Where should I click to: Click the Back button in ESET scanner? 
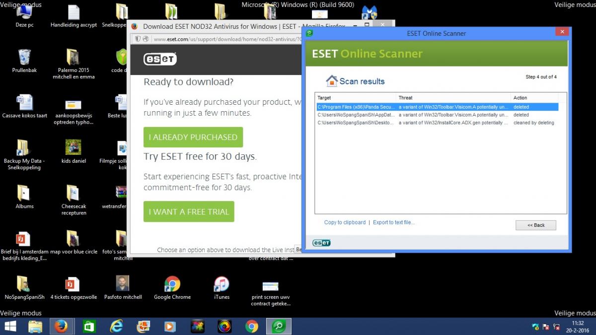(536, 225)
